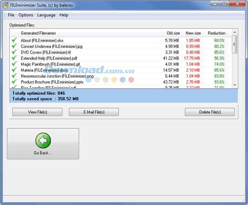Click green checkmark for DVD Covers tif

point(14,52)
